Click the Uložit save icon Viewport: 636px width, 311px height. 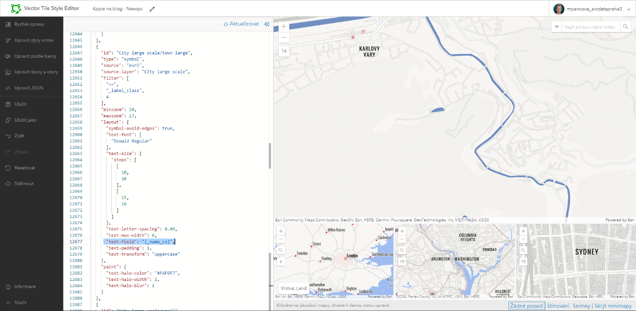(x=8, y=104)
